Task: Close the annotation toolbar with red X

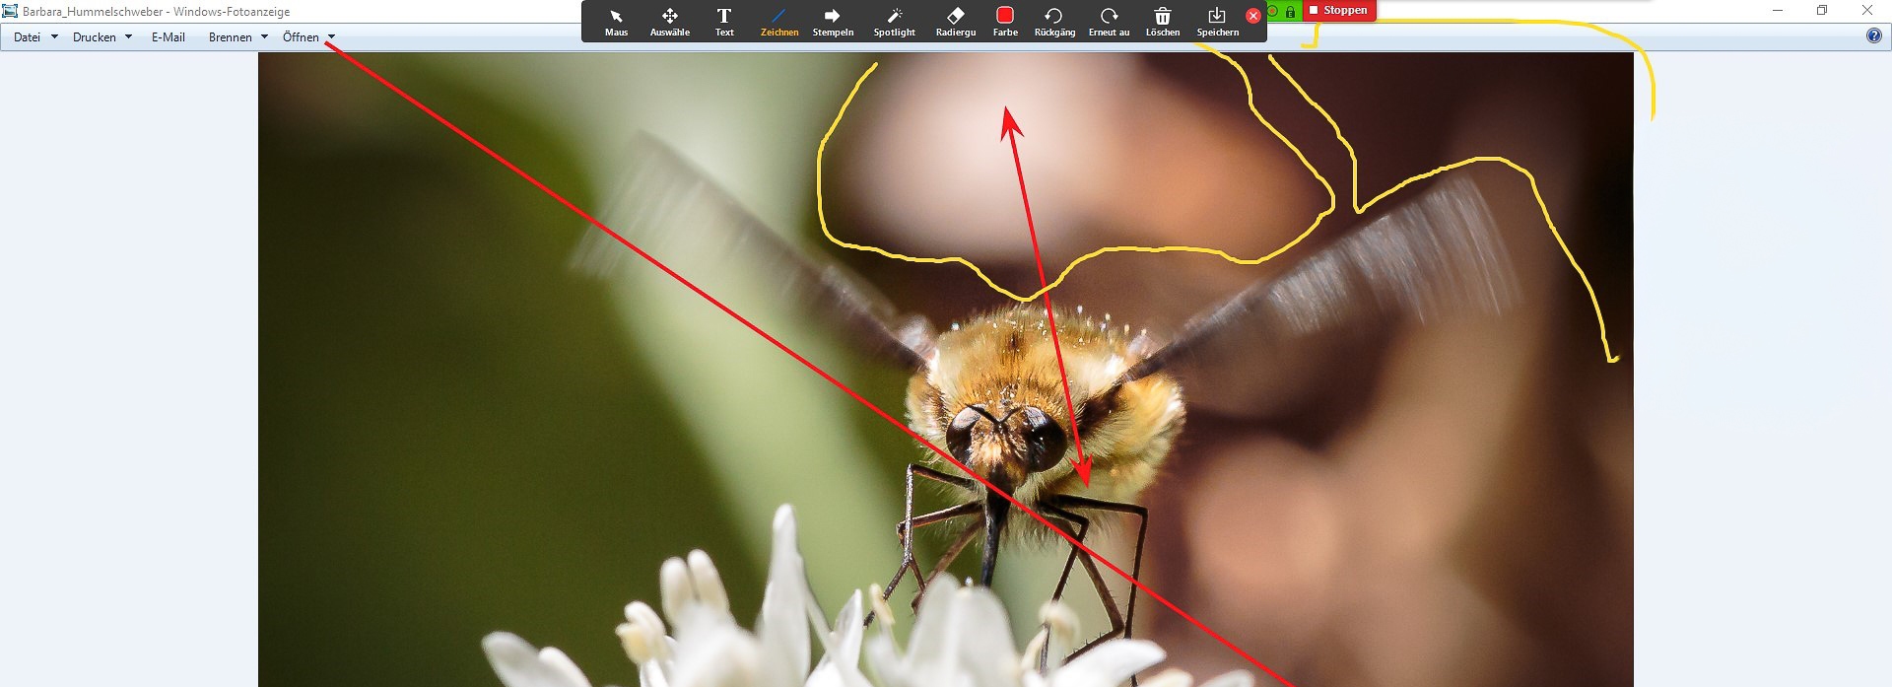Action: [1253, 16]
